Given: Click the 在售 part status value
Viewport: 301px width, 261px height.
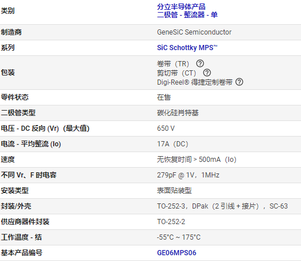Looking at the screenshot, I should click(x=164, y=97).
